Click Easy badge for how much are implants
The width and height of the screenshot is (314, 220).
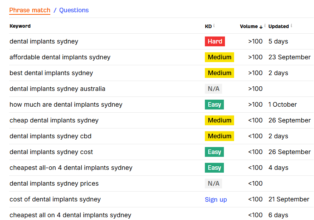pos(214,105)
